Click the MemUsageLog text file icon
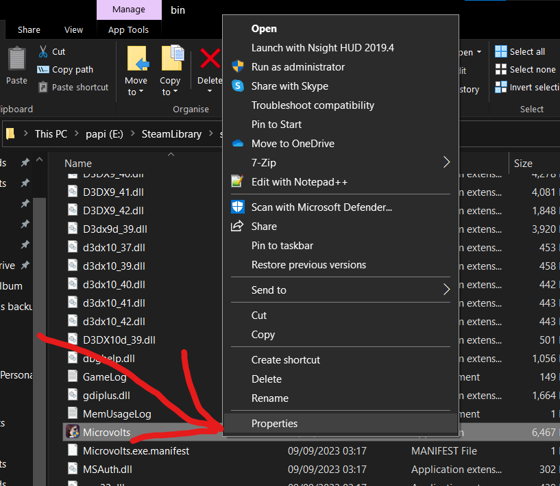The image size is (560, 486). pyautogui.click(x=73, y=413)
